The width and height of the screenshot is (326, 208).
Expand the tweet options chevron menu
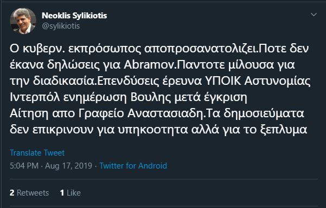click(314, 15)
